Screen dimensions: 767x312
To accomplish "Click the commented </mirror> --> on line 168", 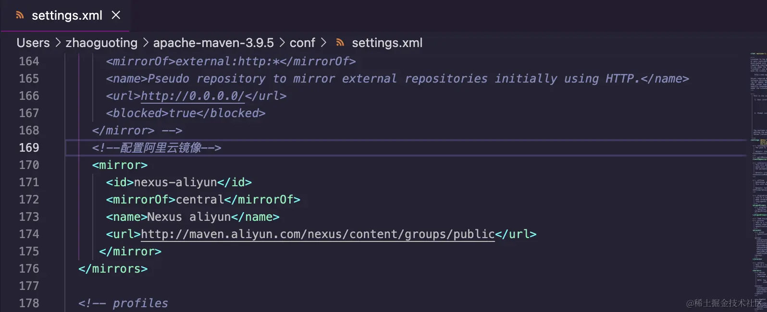I will [x=137, y=131].
